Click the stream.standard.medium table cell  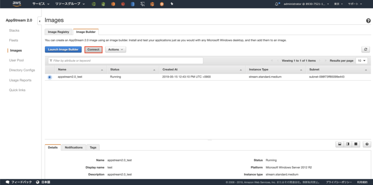pyautogui.click(x=265, y=77)
